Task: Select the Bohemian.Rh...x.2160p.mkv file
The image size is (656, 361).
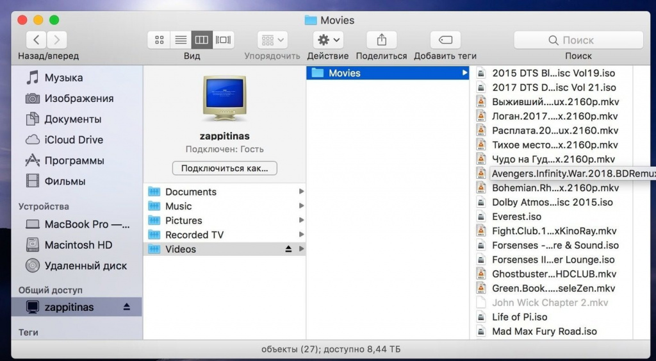Action: [552, 188]
